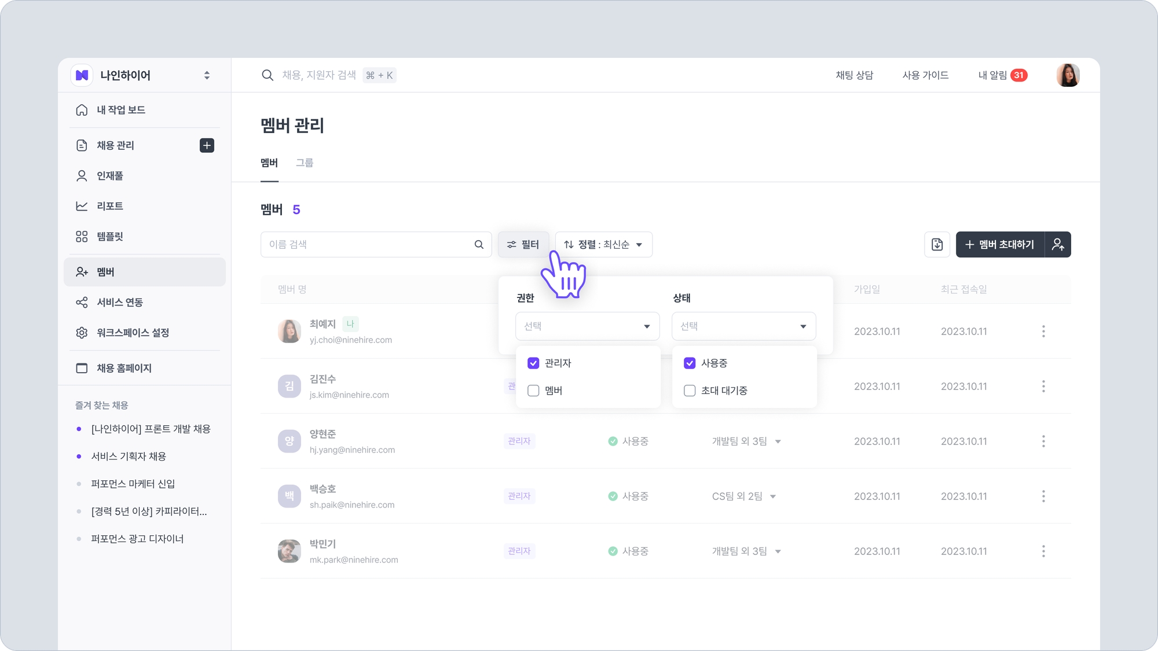Click the 최근 접속일 column header
Image resolution: width=1158 pixels, height=651 pixels.
tap(963, 289)
